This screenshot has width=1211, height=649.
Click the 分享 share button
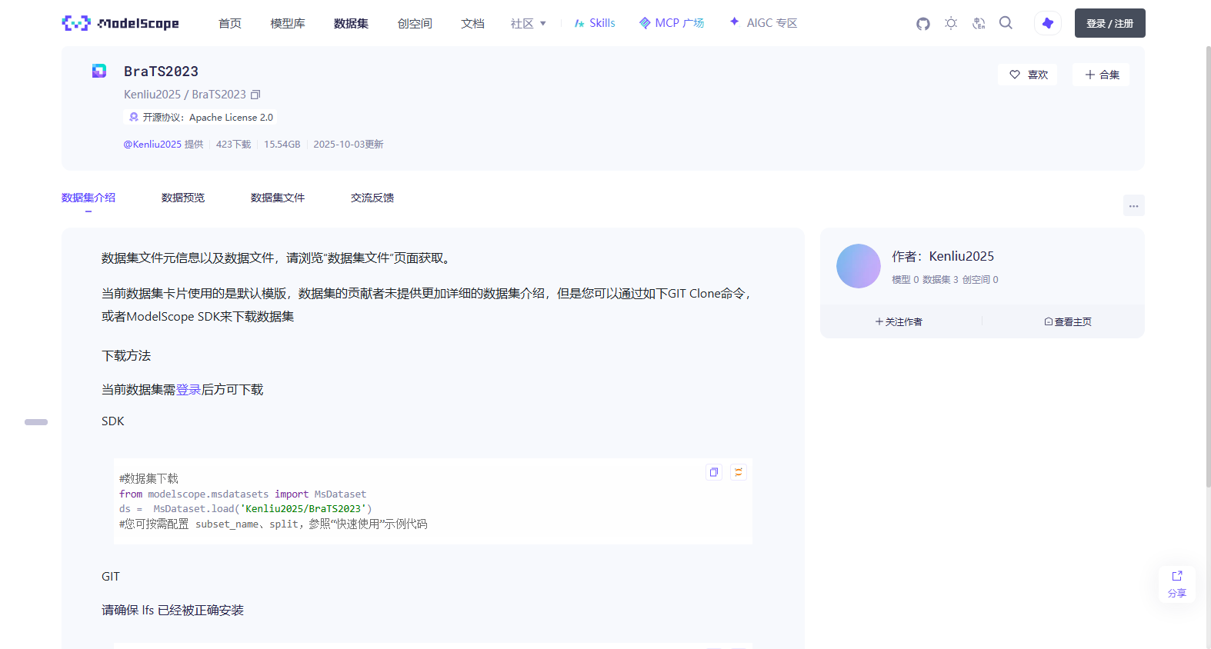[x=1177, y=585]
